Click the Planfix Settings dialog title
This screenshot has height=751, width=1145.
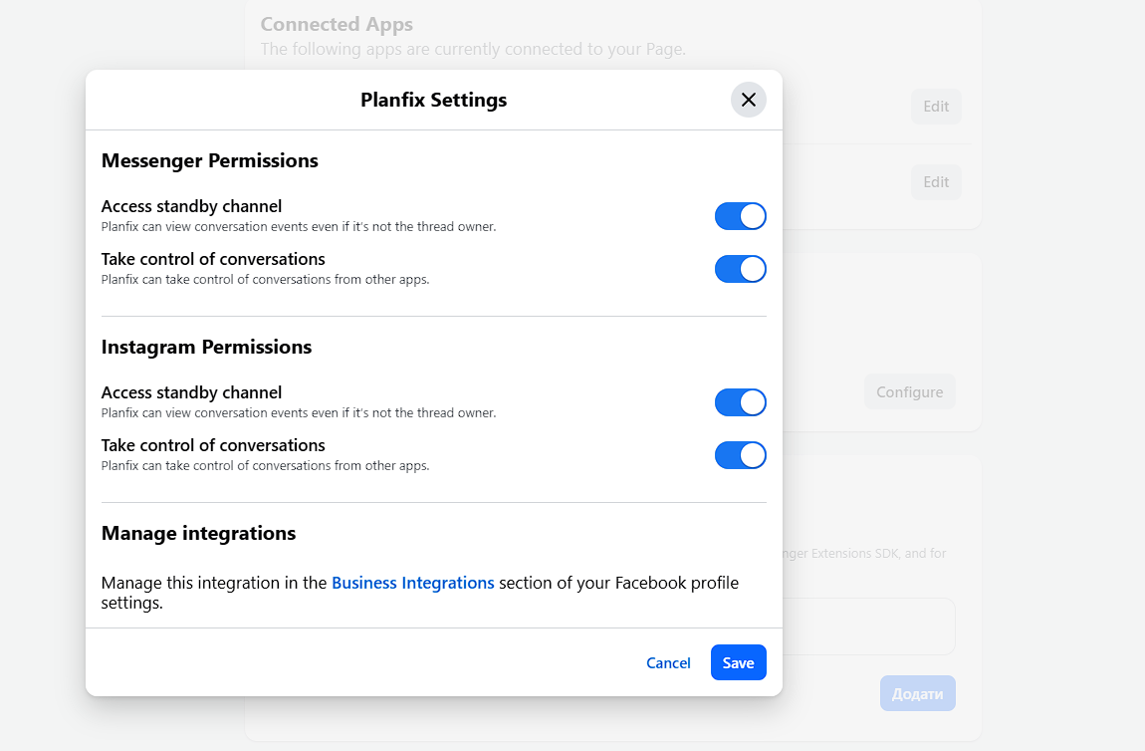(434, 100)
